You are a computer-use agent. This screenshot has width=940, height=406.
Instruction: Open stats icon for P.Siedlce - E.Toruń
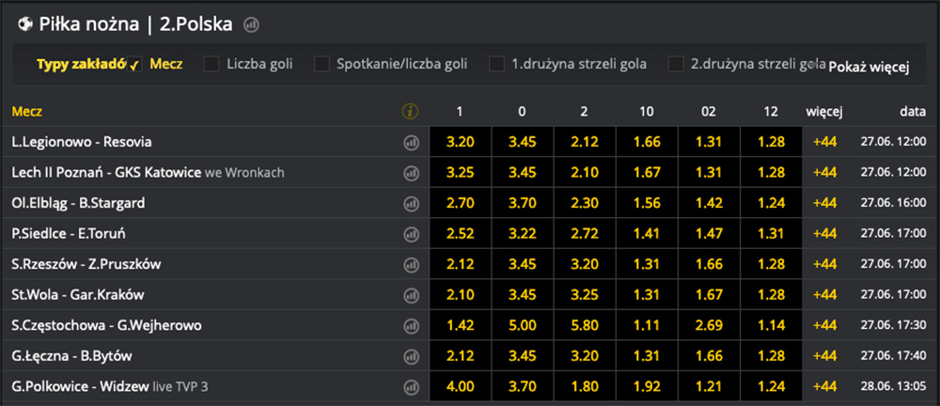click(411, 233)
